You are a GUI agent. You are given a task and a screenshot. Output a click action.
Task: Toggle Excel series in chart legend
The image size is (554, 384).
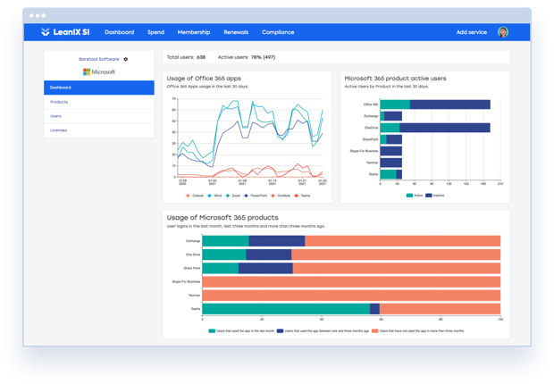click(x=233, y=196)
